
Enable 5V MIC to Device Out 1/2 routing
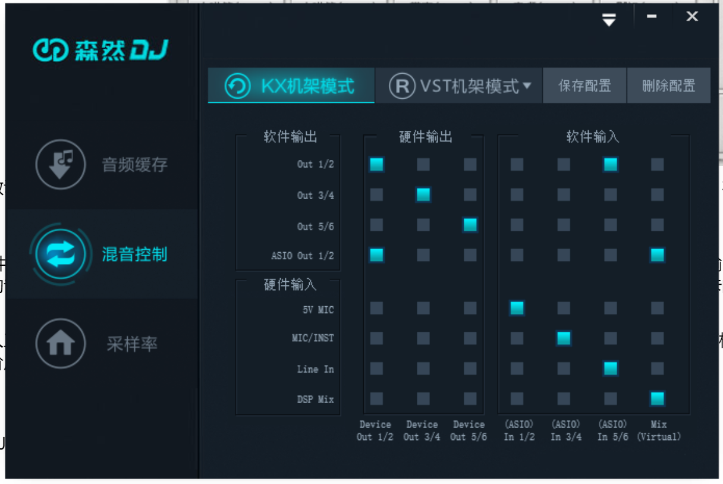376,308
